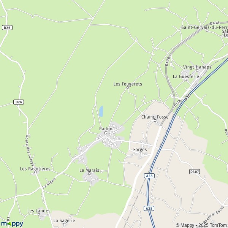This screenshot has width=228, height=228.
Task: Click the Les Ragotières marker
Action: coord(35,172)
